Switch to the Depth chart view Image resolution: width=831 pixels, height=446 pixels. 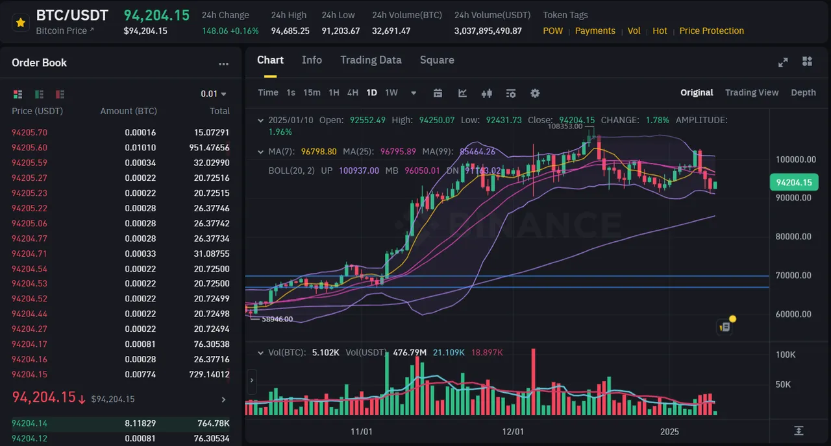click(803, 93)
